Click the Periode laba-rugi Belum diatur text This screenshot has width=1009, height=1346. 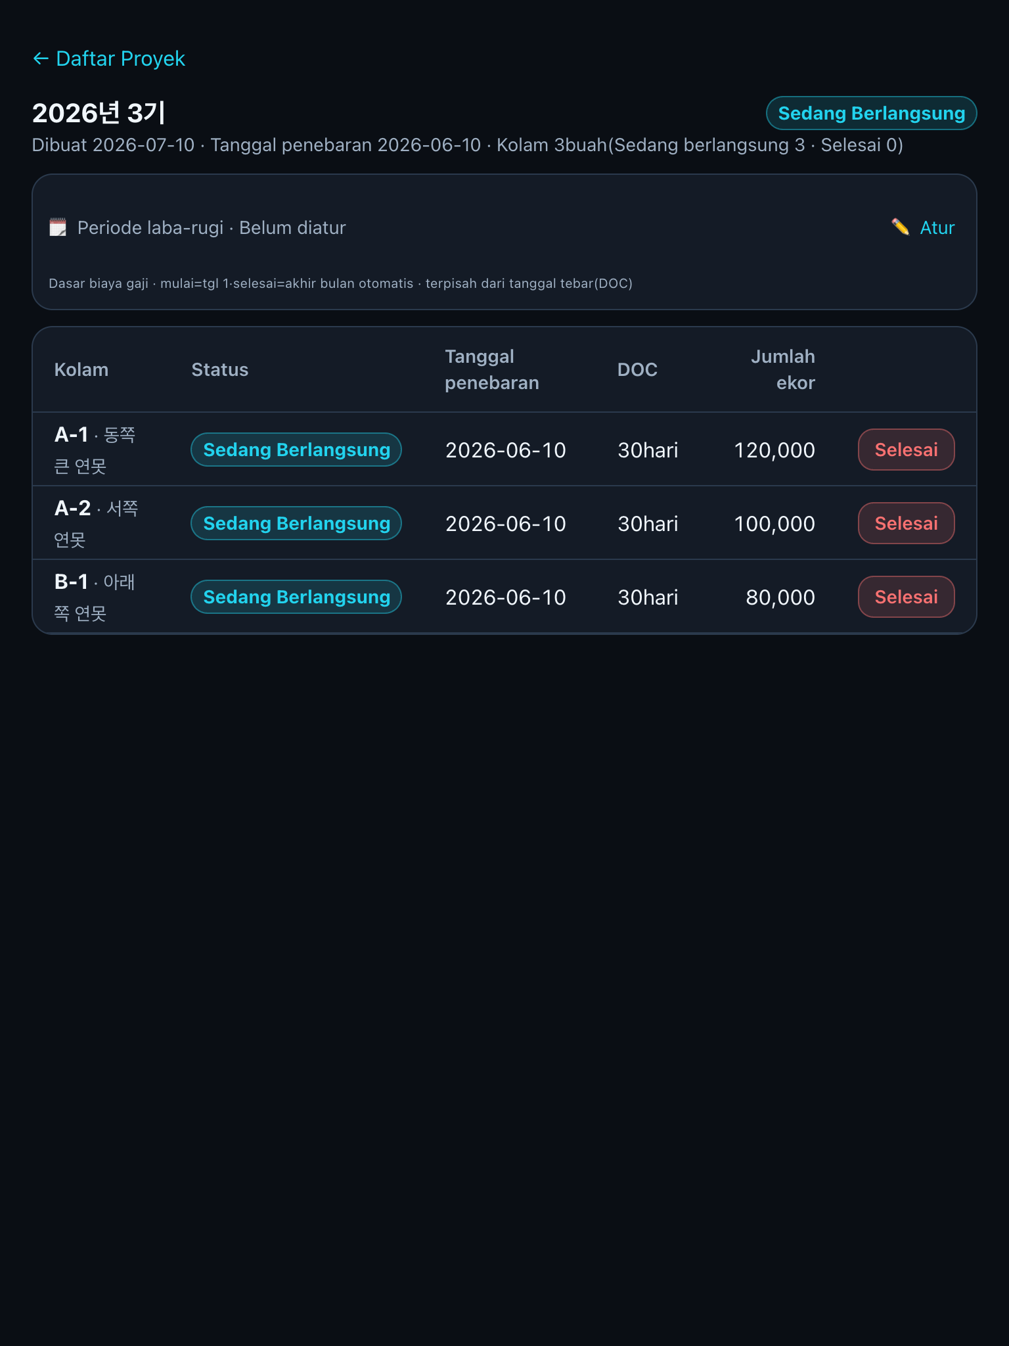212,227
